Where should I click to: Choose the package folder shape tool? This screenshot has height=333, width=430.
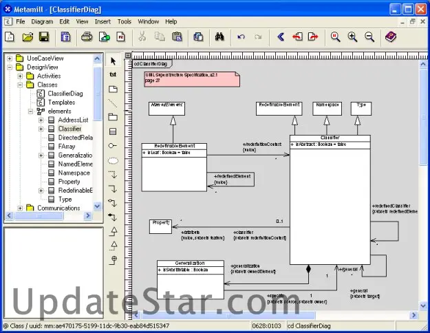pos(114,117)
